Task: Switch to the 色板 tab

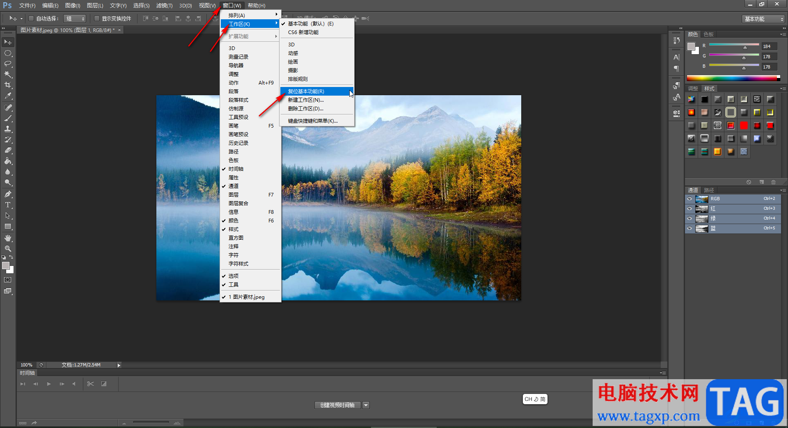Action: pos(708,34)
